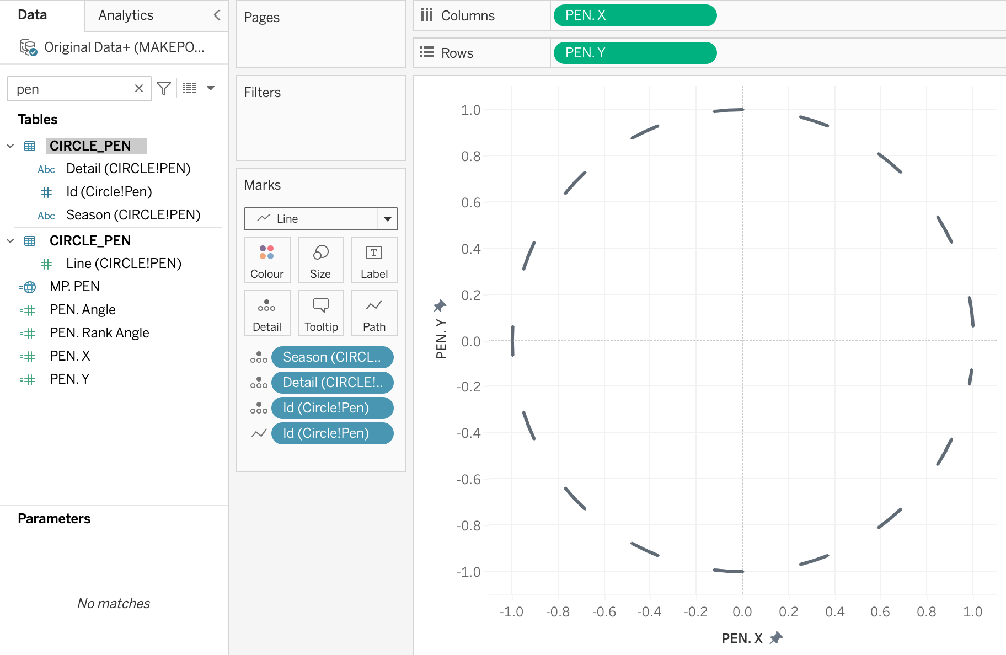The height and width of the screenshot is (655, 1006).
Task: Click the PEN. Y pill in Rows
Action: pyautogui.click(x=635, y=53)
